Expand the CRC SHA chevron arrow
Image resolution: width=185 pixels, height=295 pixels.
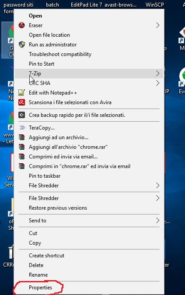tap(157, 83)
